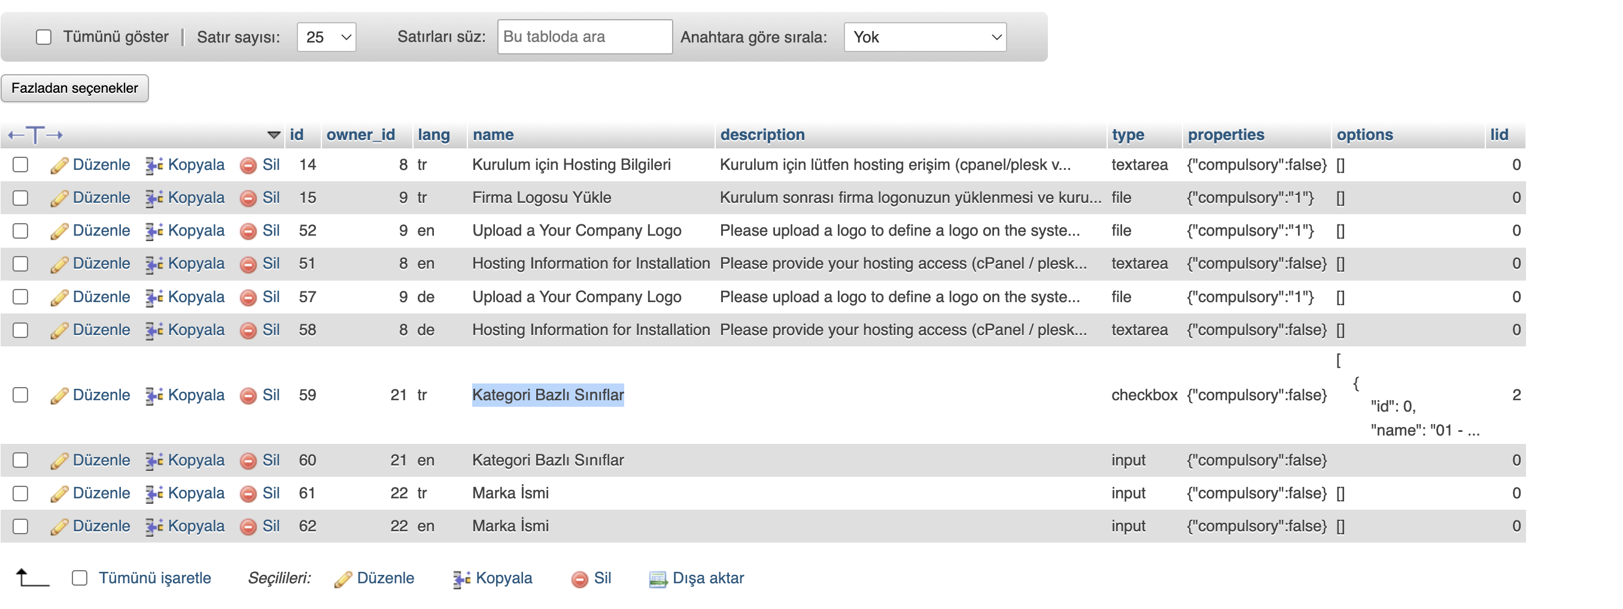
Task: Focus the Bu tabloda ara search field
Action: (x=584, y=37)
